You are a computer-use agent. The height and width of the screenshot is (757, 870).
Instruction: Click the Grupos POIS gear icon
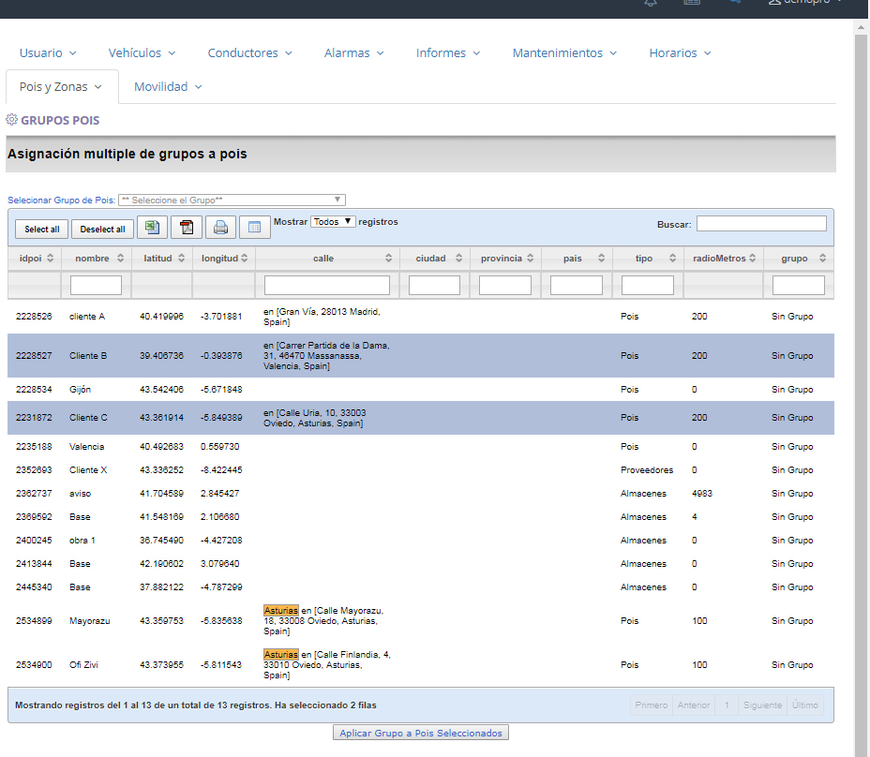pos(12,120)
